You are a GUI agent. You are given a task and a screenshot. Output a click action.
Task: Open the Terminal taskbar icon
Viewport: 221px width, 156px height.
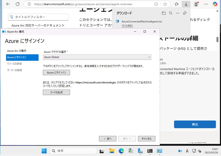pyautogui.click(x=150, y=151)
